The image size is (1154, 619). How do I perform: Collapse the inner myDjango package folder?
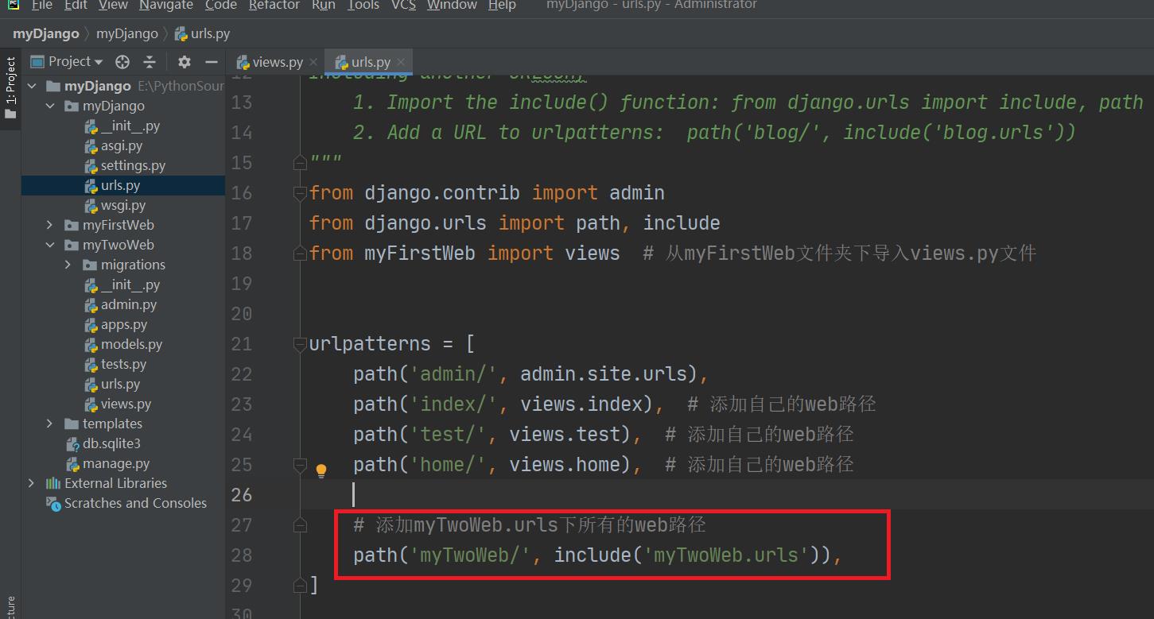click(x=50, y=106)
